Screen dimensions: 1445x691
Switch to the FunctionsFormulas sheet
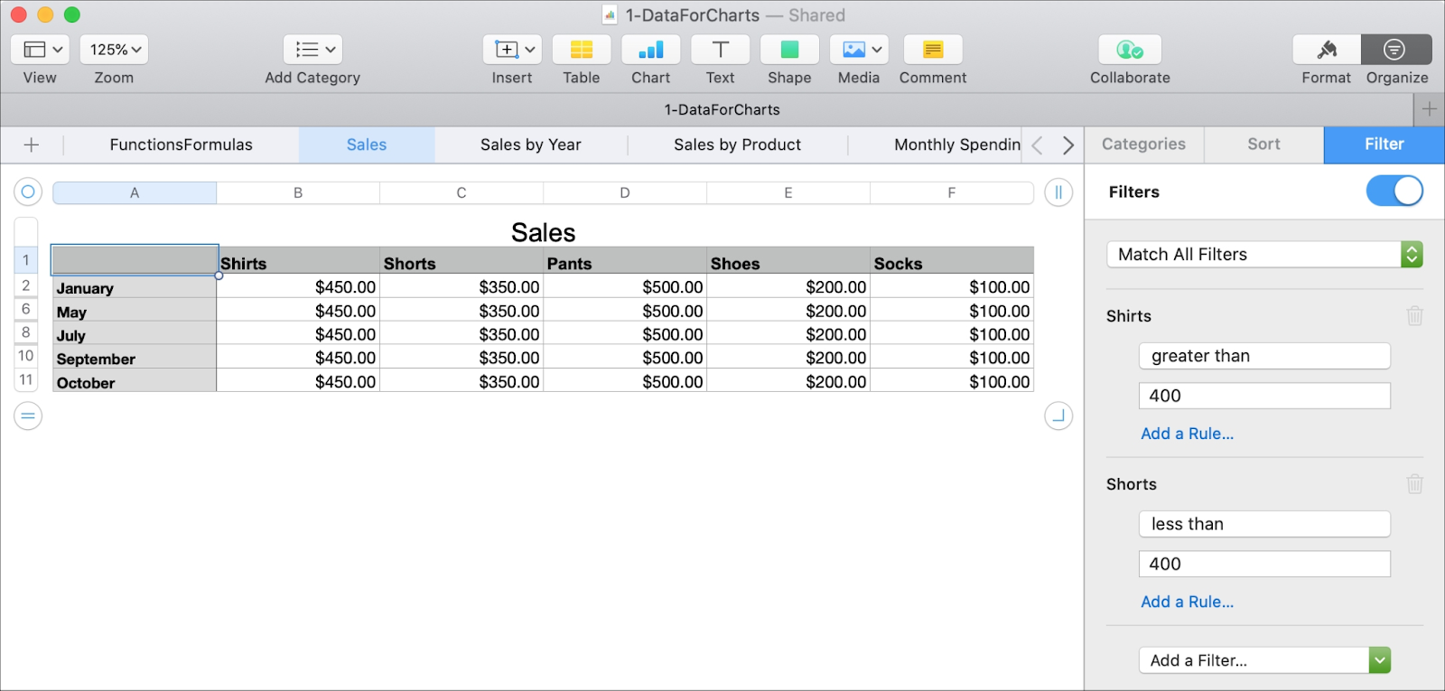(x=181, y=145)
